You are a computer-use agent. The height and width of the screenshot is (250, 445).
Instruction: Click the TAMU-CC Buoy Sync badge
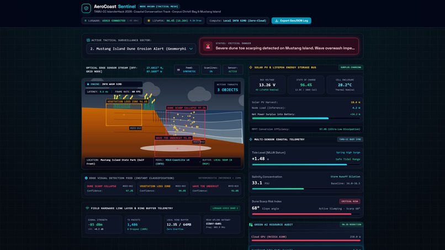click(x=350, y=139)
